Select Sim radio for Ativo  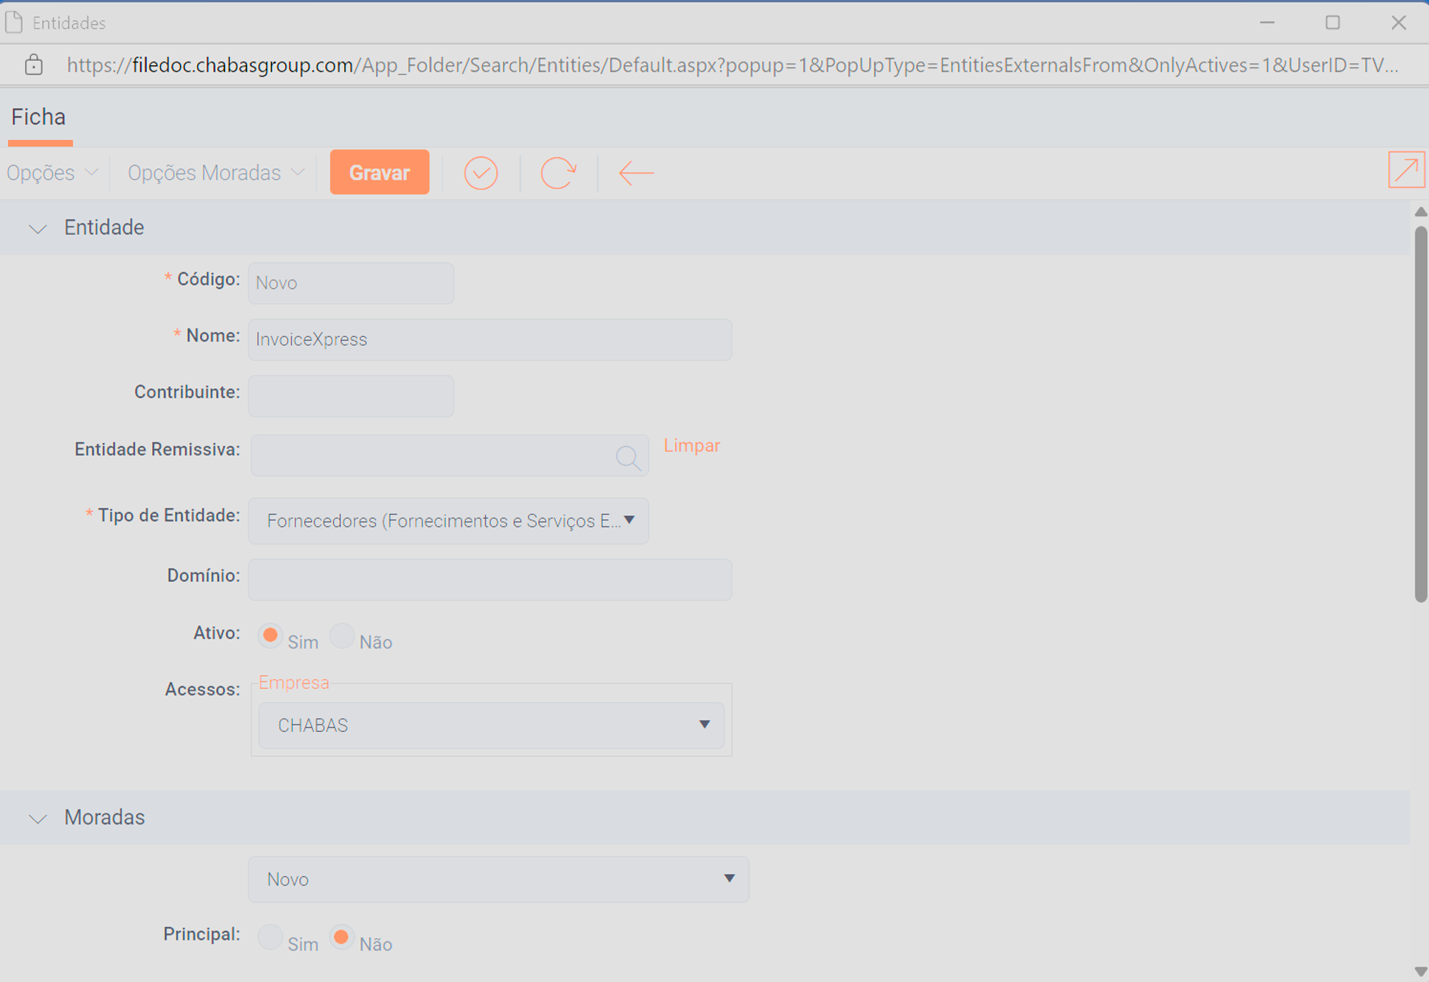270,635
